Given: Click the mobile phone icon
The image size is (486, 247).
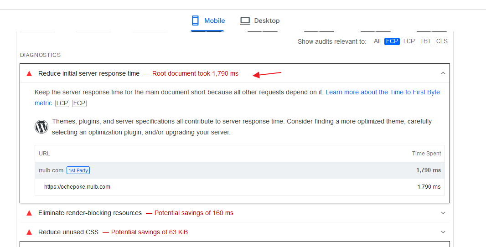Looking at the screenshot, I should [x=195, y=21].
